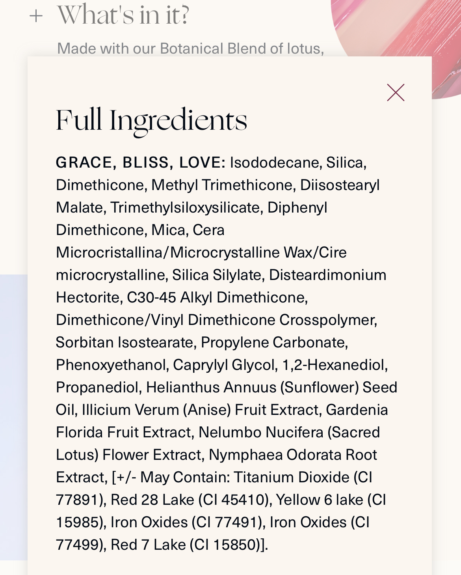Screen dimensions: 461x575
Task: Click the lavender panel behind the popup
Action: [x=14, y=417]
